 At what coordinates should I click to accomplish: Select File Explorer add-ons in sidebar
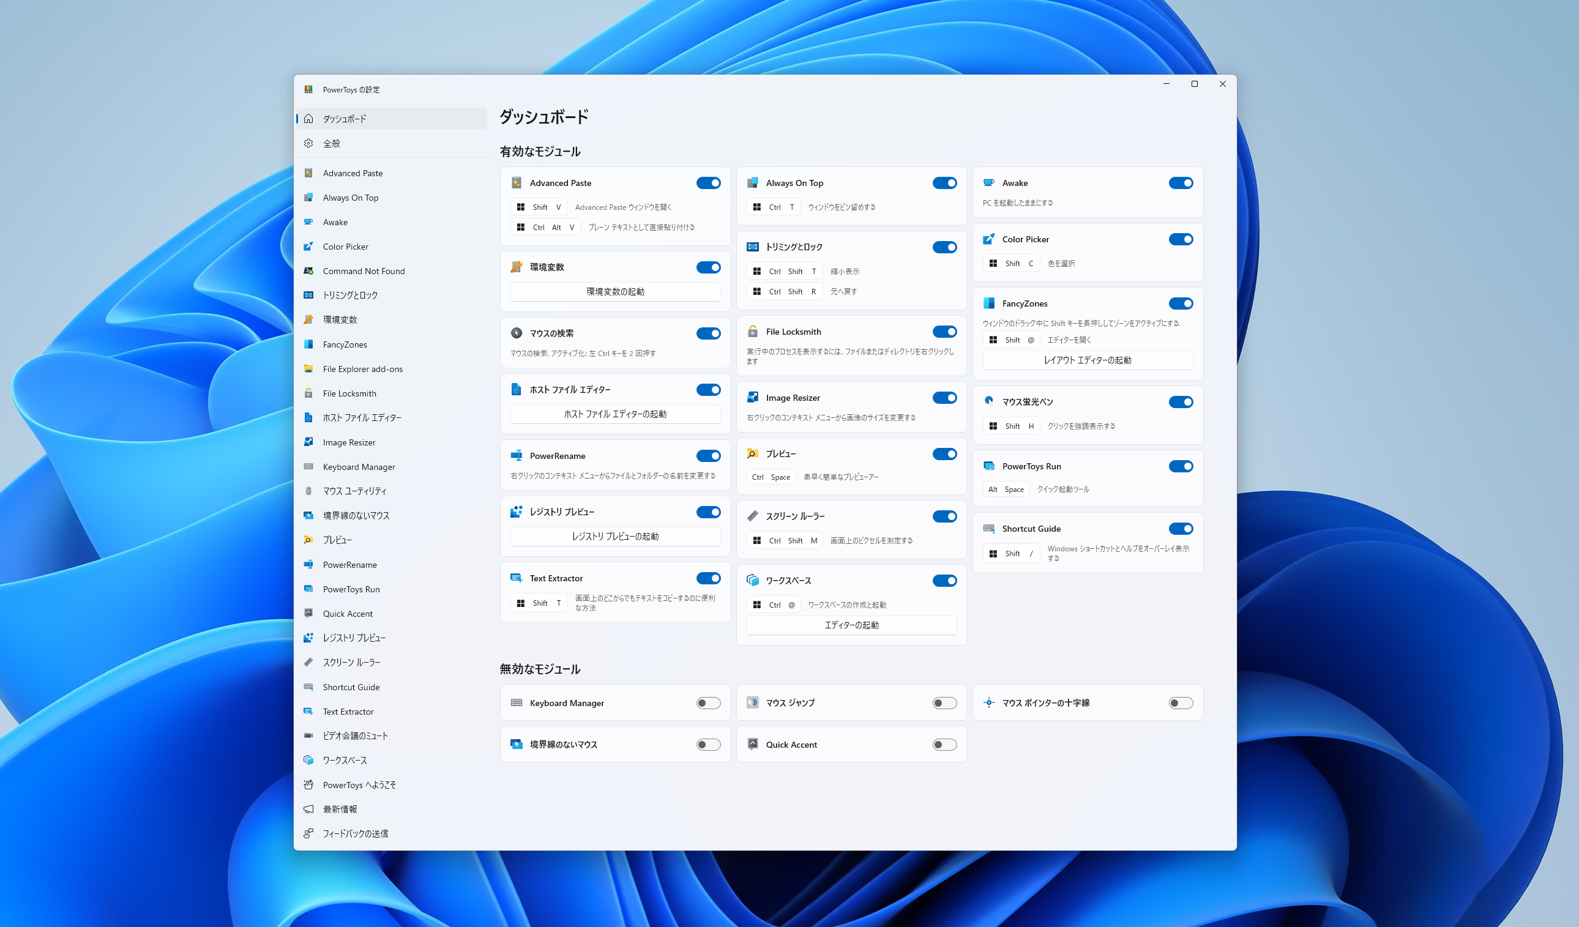click(x=362, y=369)
